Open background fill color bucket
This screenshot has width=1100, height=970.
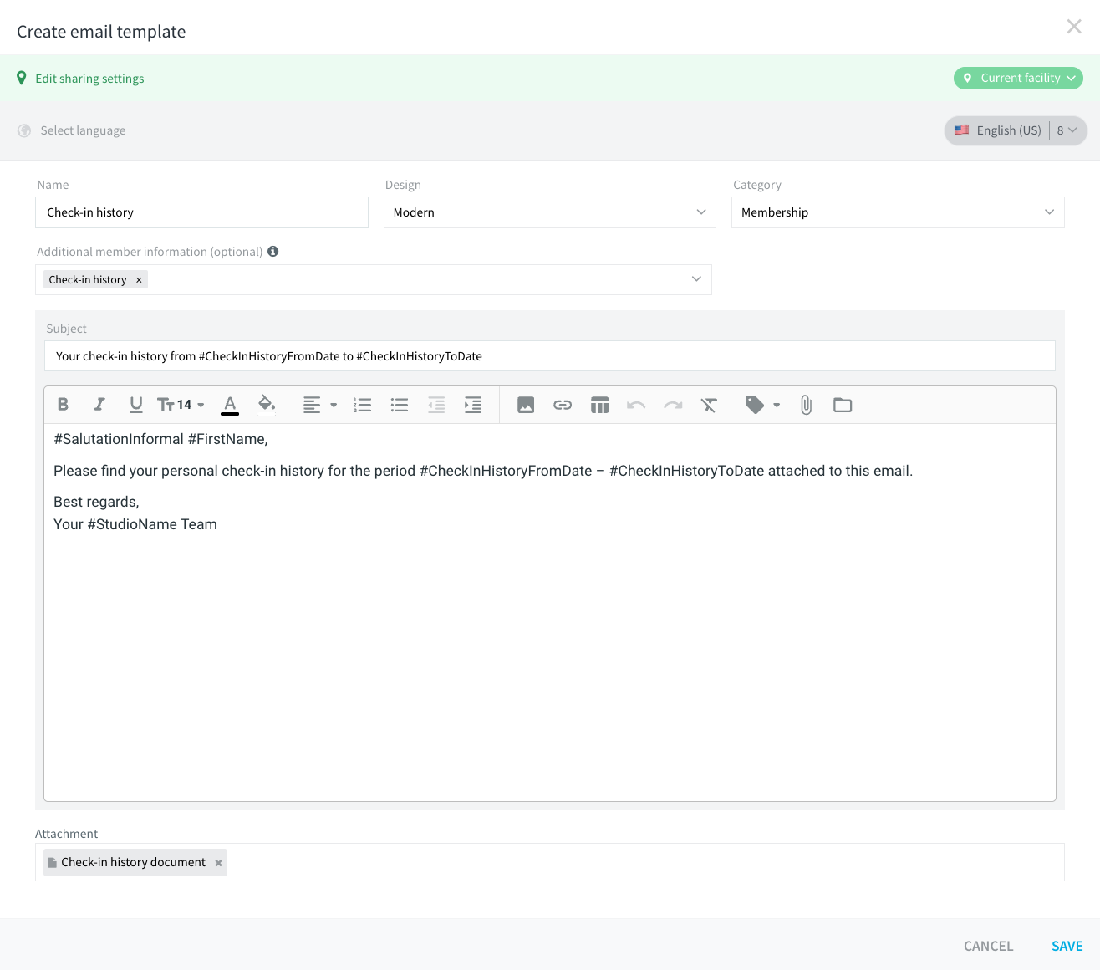point(267,405)
